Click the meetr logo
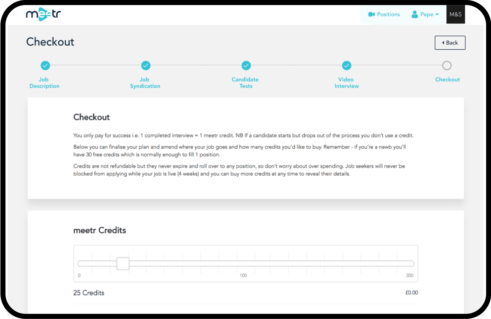 (43, 14)
